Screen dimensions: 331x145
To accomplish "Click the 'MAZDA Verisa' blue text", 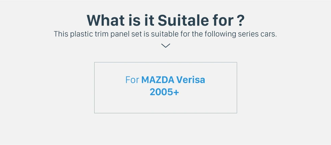I will click(x=173, y=80).
